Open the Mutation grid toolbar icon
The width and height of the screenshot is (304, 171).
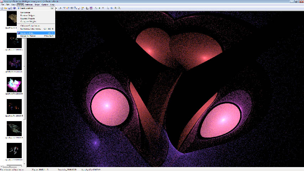click(72, 8)
